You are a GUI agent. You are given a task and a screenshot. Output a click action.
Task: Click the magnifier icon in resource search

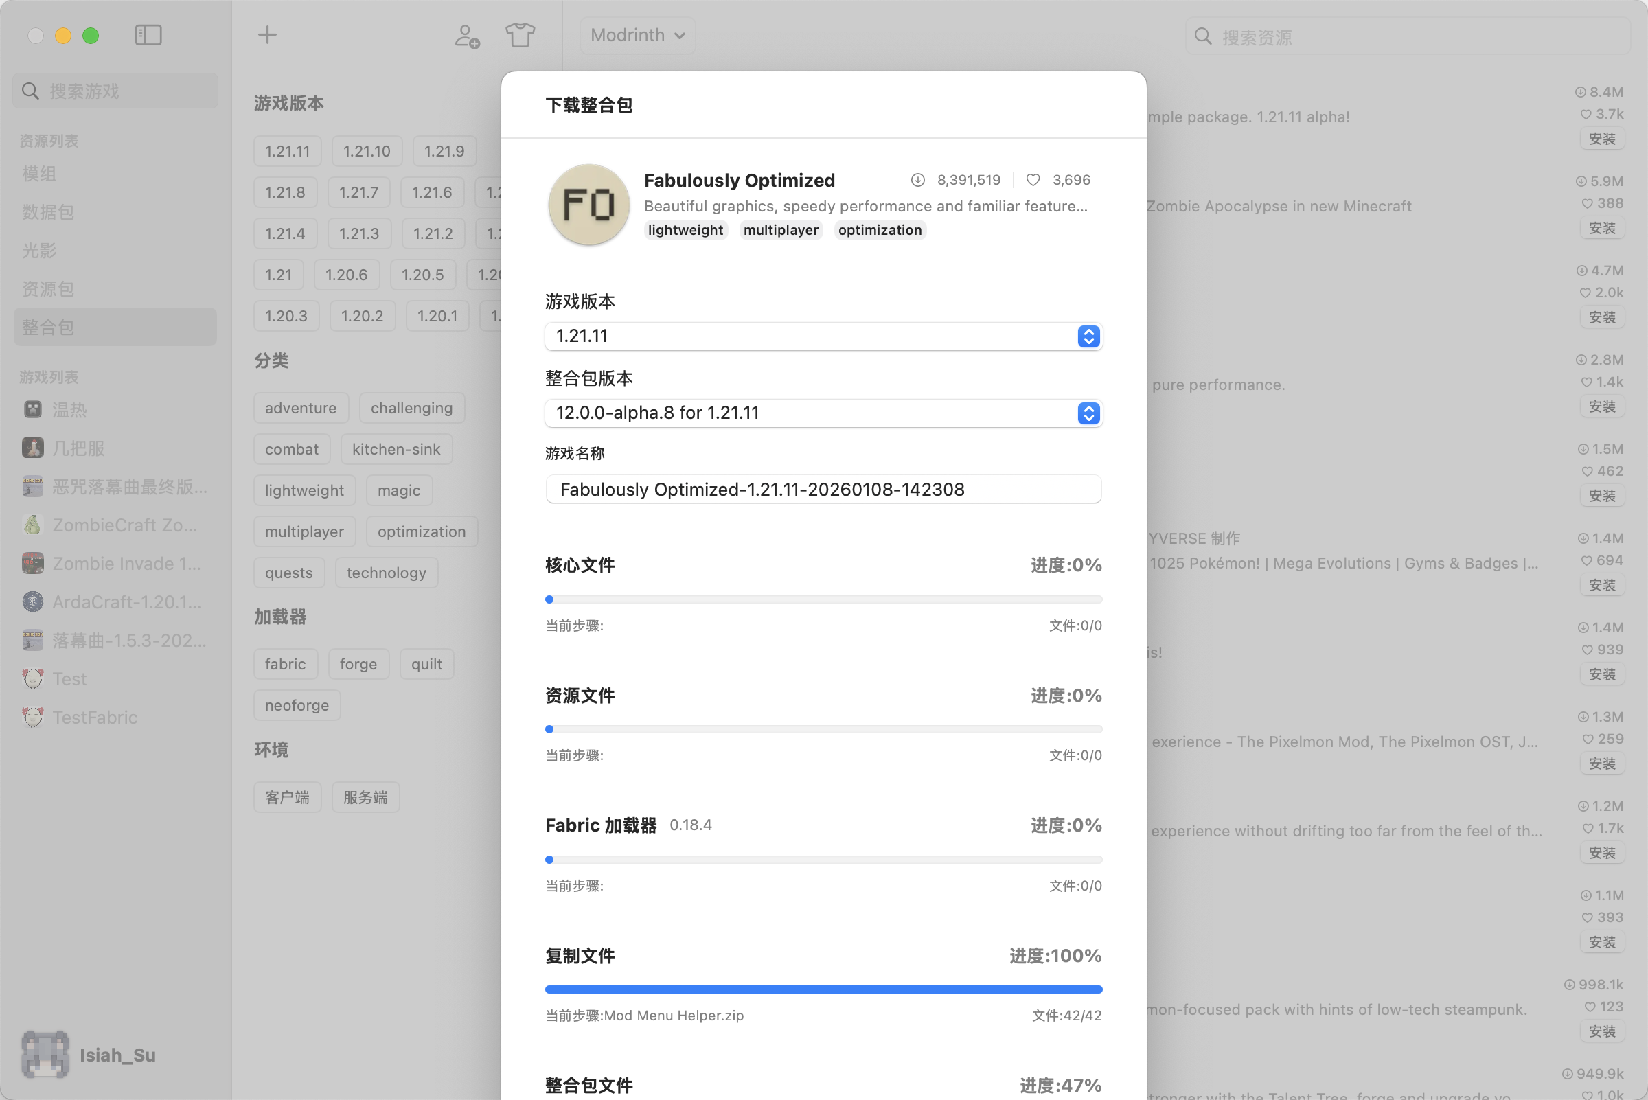point(1202,36)
